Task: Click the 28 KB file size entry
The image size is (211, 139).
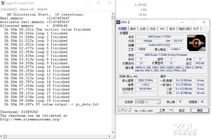Action: [x=142, y=15]
